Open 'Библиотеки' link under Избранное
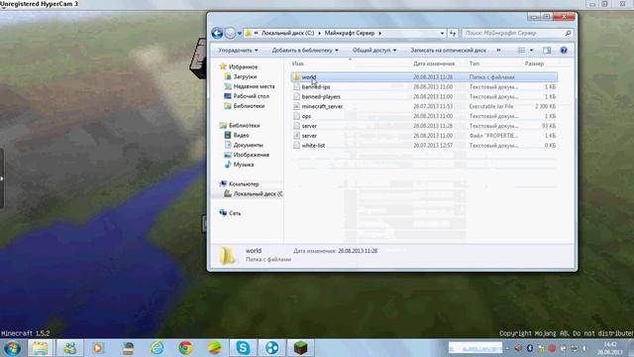Image resolution: width=634 pixels, height=357 pixels. (x=249, y=106)
